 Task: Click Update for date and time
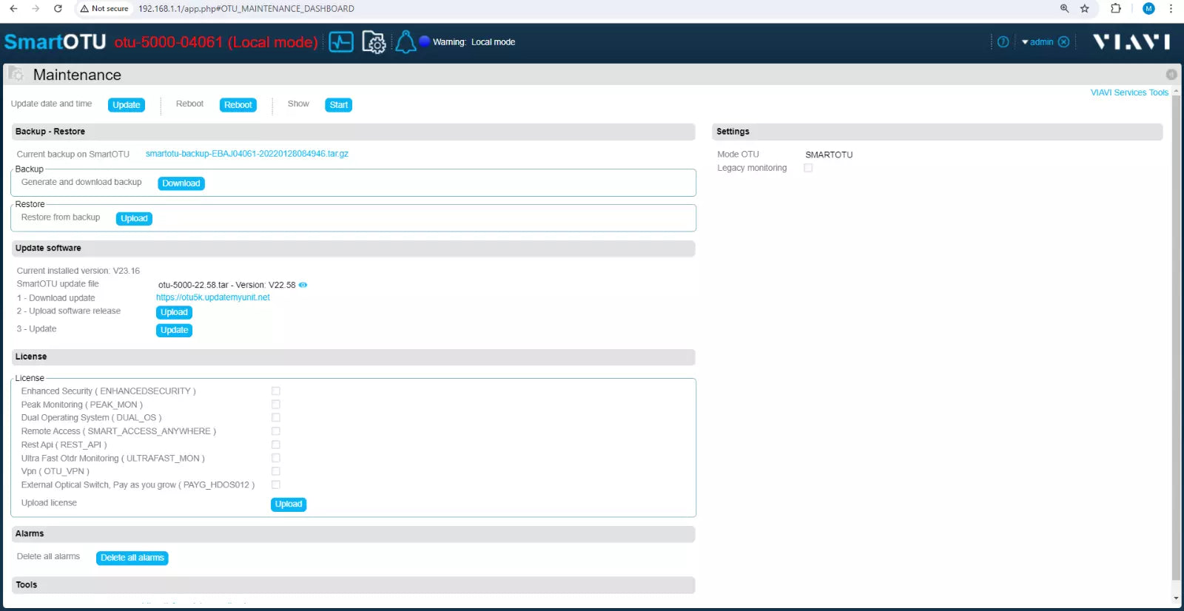127,105
